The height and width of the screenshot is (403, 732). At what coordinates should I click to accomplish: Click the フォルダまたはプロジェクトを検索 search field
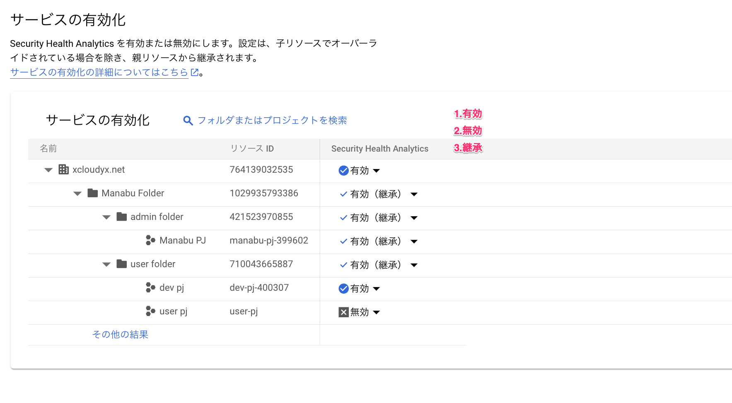[x=272, y=121]
